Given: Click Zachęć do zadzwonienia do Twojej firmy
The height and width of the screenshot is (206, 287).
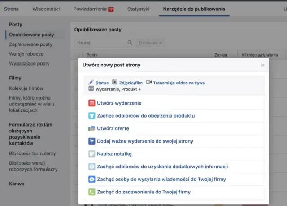Looking at the screenshot, I should click(143, 192).
